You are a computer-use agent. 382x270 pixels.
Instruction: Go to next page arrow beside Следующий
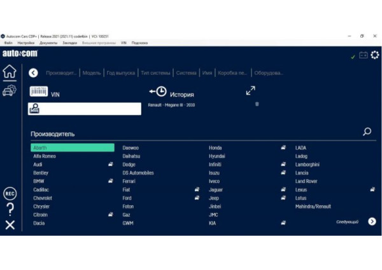(372, 222)
